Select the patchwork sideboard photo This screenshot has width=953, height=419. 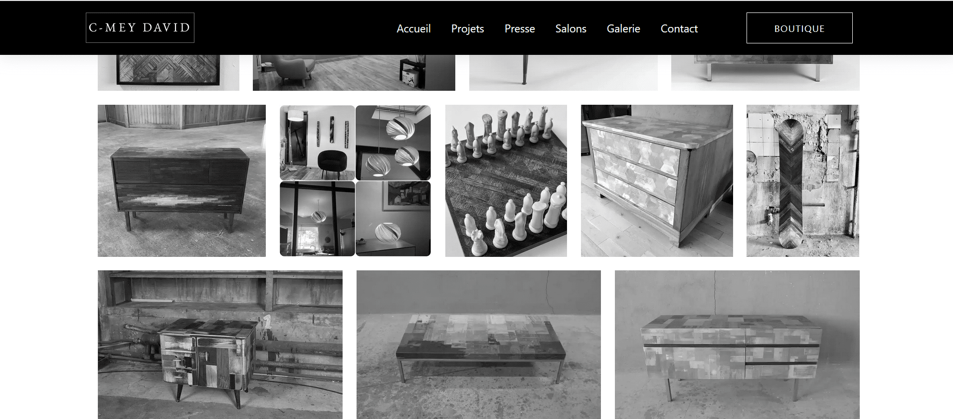click(x=737, y=344)
